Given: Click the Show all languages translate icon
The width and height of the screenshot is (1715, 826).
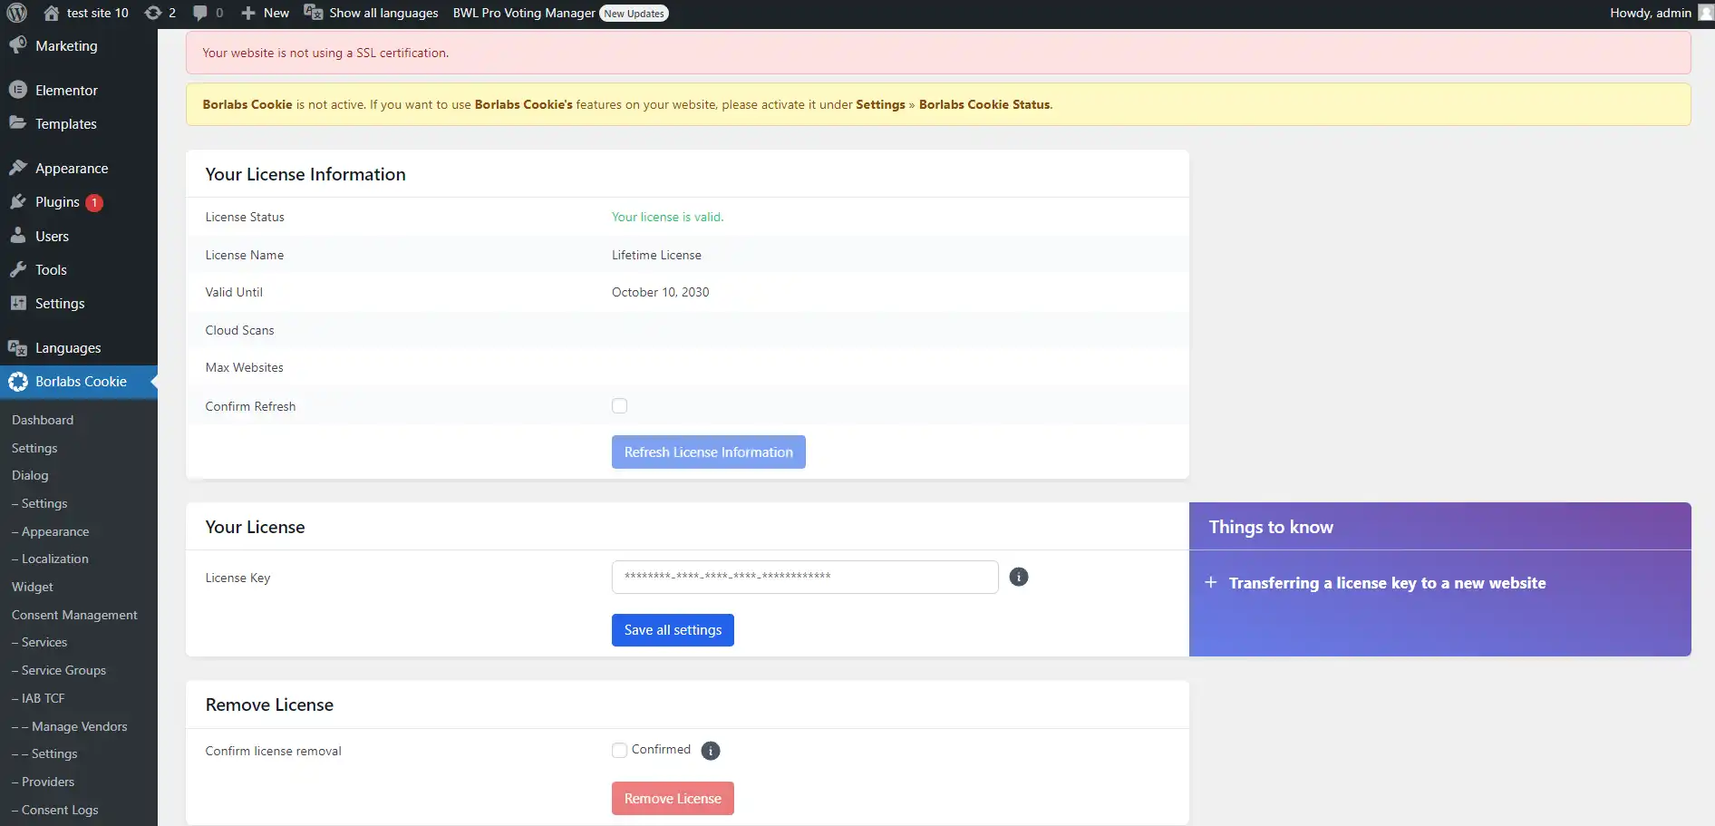Looking at the screenshot, I should pos(314,13).
